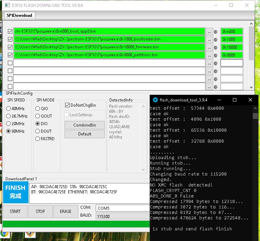Browse file for 0x8000_partitions.bin row
Image resolution: width=260 pixels, height=241 pixels.
(210, 55)
